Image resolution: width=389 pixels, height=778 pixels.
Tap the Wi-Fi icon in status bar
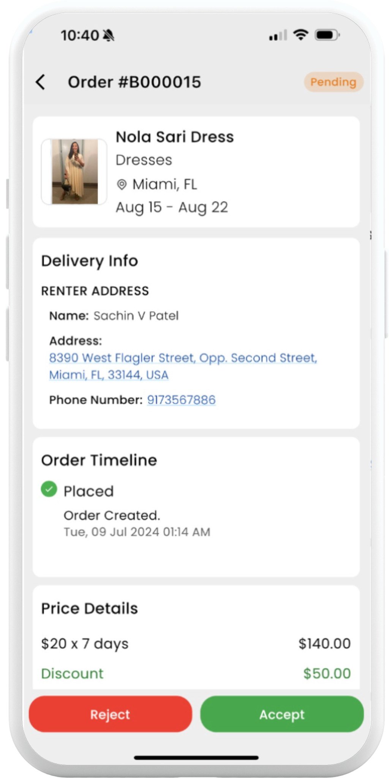click(300, 35)
